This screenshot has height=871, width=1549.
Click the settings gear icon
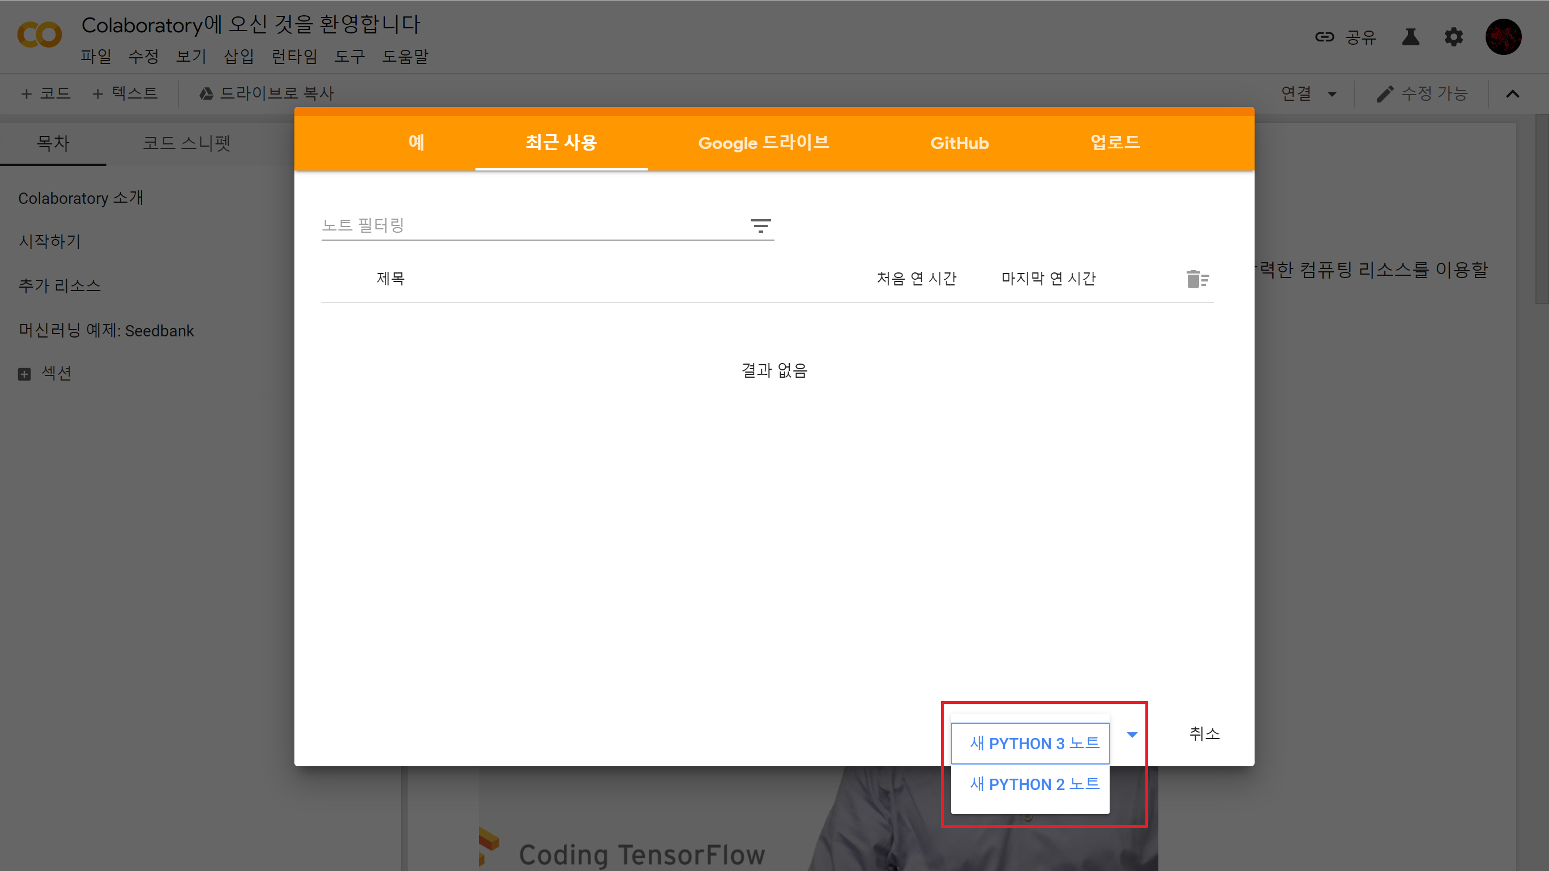[x=1453, y=37]
